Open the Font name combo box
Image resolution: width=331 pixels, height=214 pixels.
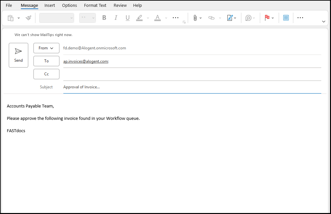57,18
